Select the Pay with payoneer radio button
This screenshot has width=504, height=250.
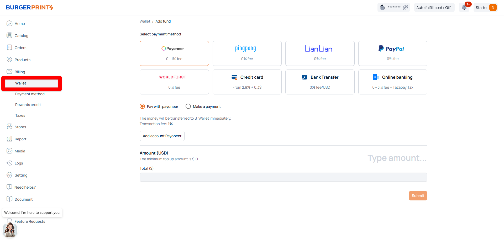[x=142, y=106]
